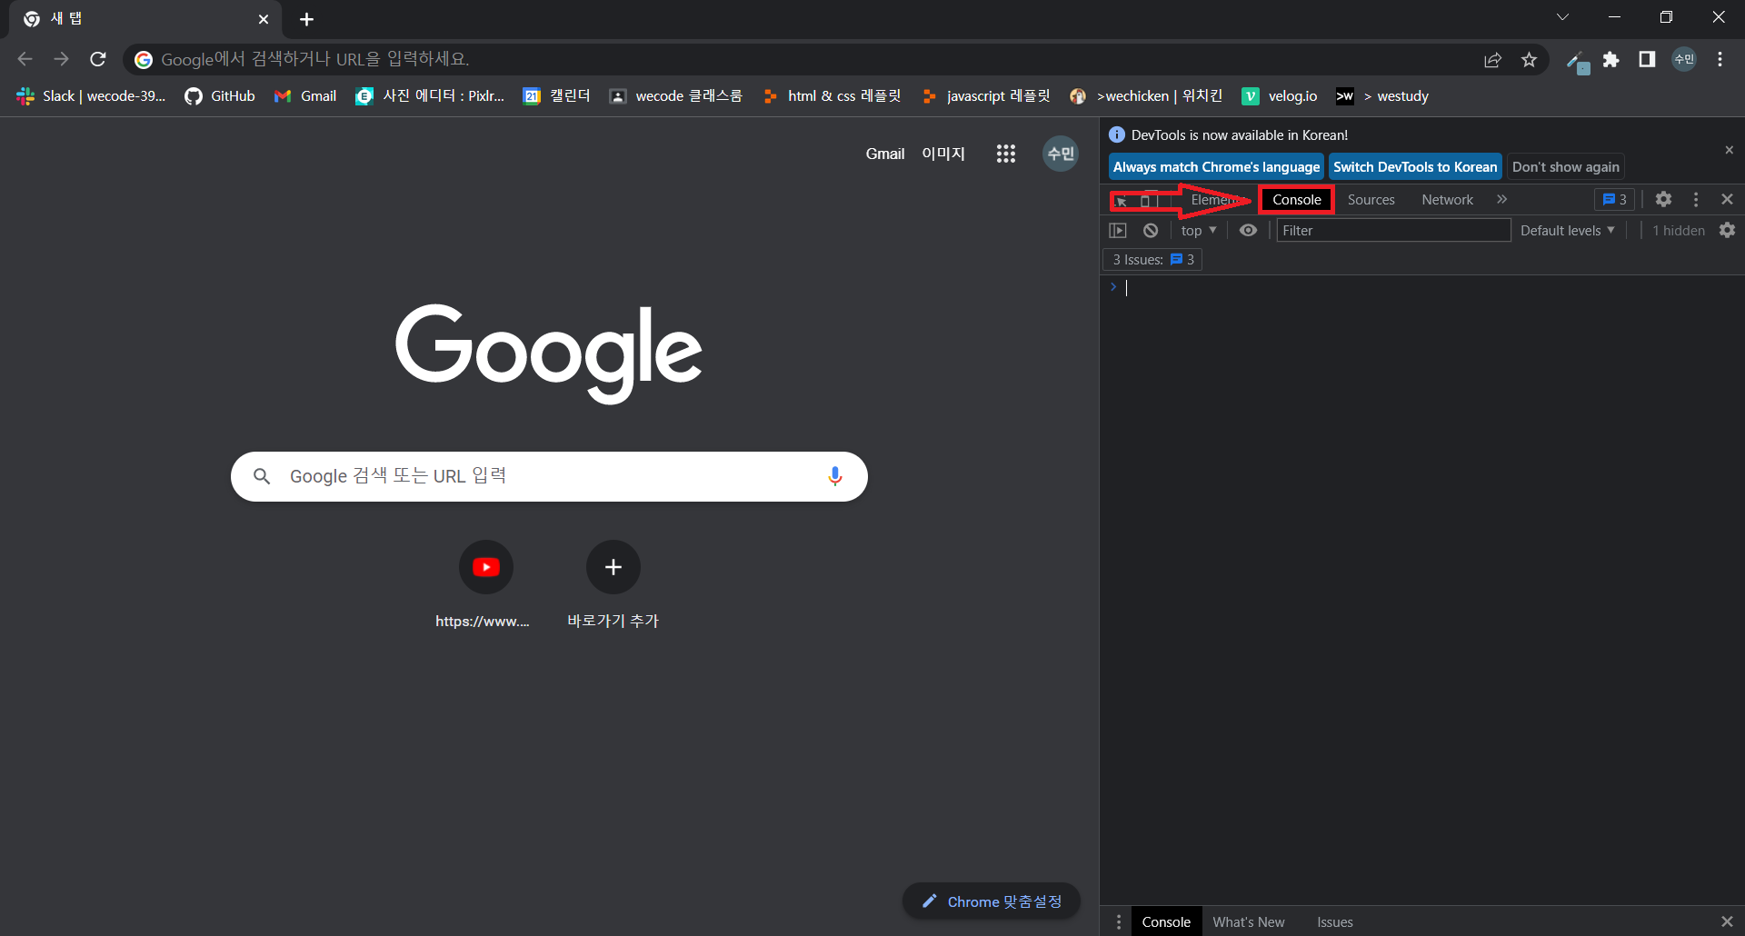This screenshot has width=1745, height=936.
Task: Open the Slack wecode bookmark
Action: click(91, 96)
